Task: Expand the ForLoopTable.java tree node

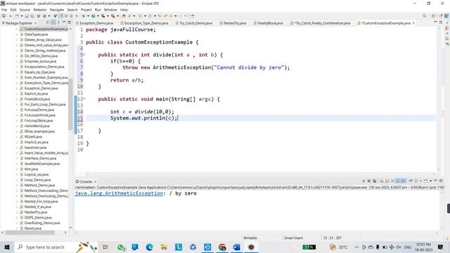Action: coord(17,120)
